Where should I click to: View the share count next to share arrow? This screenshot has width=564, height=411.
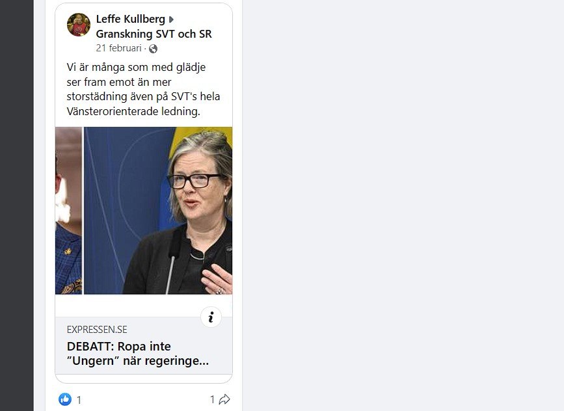click(212, 399)
